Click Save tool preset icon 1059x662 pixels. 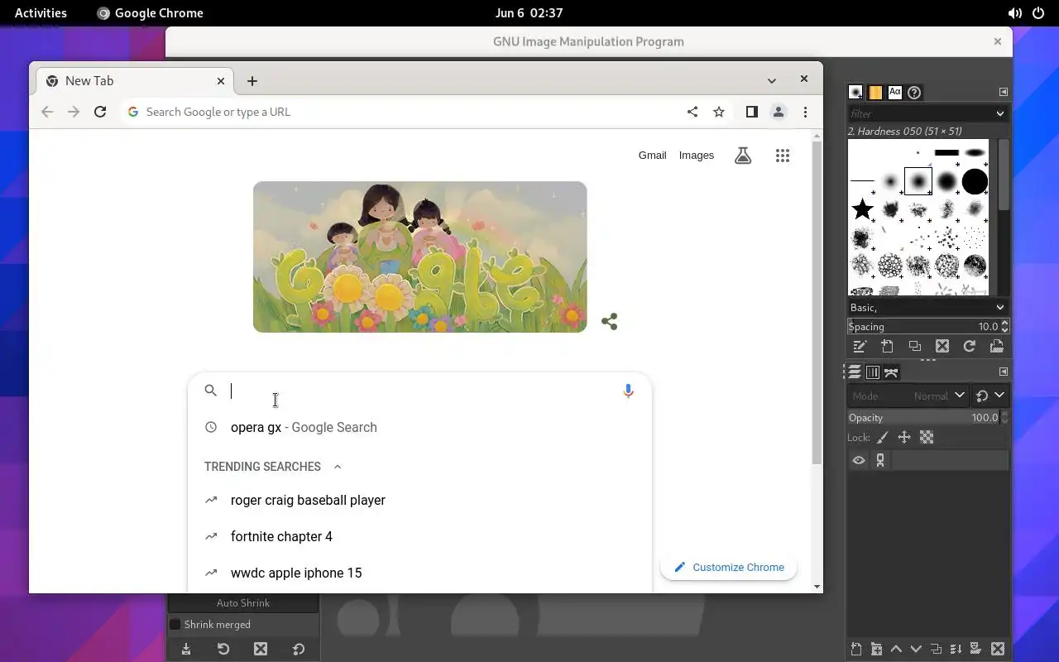pyautogui.click(x=186, y=650)
